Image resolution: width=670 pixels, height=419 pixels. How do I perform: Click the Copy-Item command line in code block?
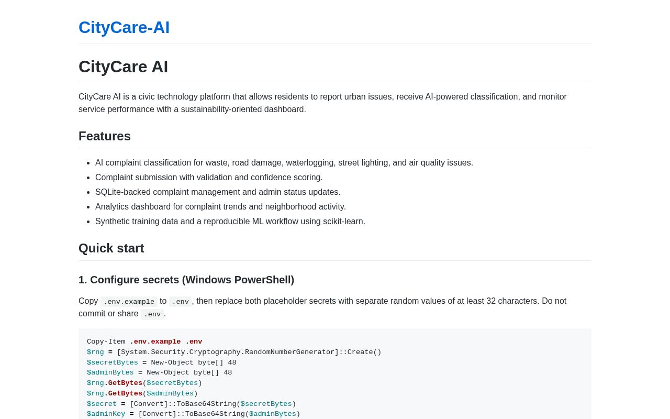click(144, 342)
